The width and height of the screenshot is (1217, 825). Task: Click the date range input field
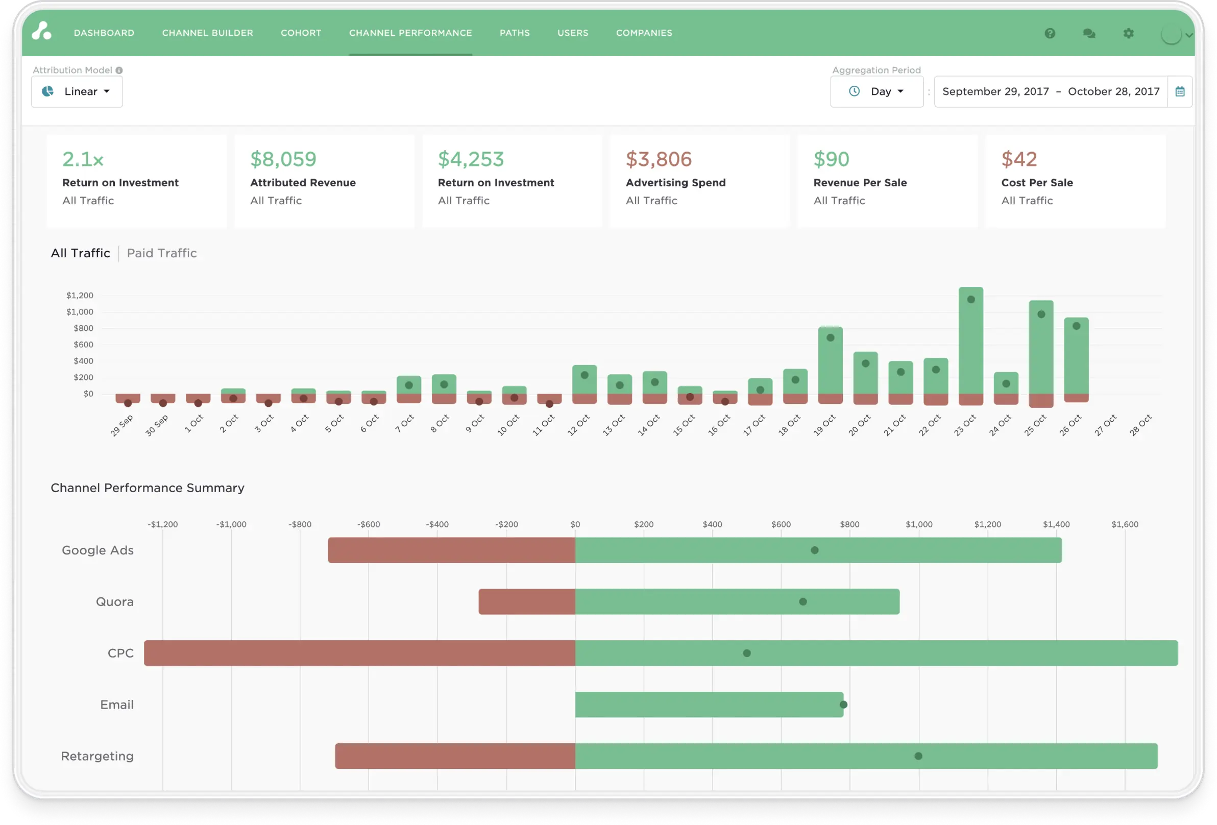pyautogui.click(x=1051, y=92)
